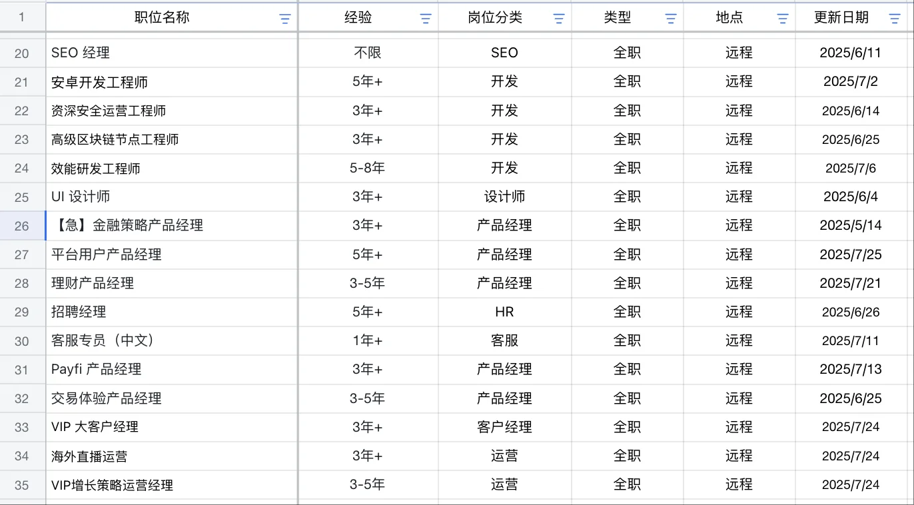
Task: Click 岗位分类 cell reading SEO
Action: coord(505,53)
